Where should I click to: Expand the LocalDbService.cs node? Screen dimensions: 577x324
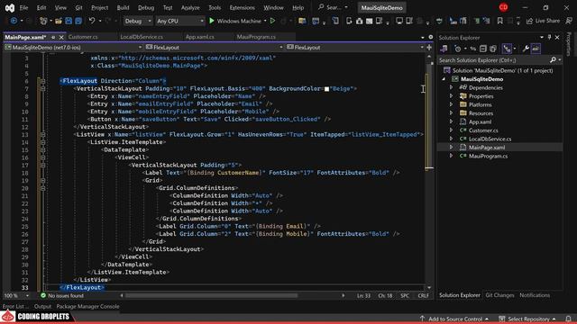coord(451,139)
